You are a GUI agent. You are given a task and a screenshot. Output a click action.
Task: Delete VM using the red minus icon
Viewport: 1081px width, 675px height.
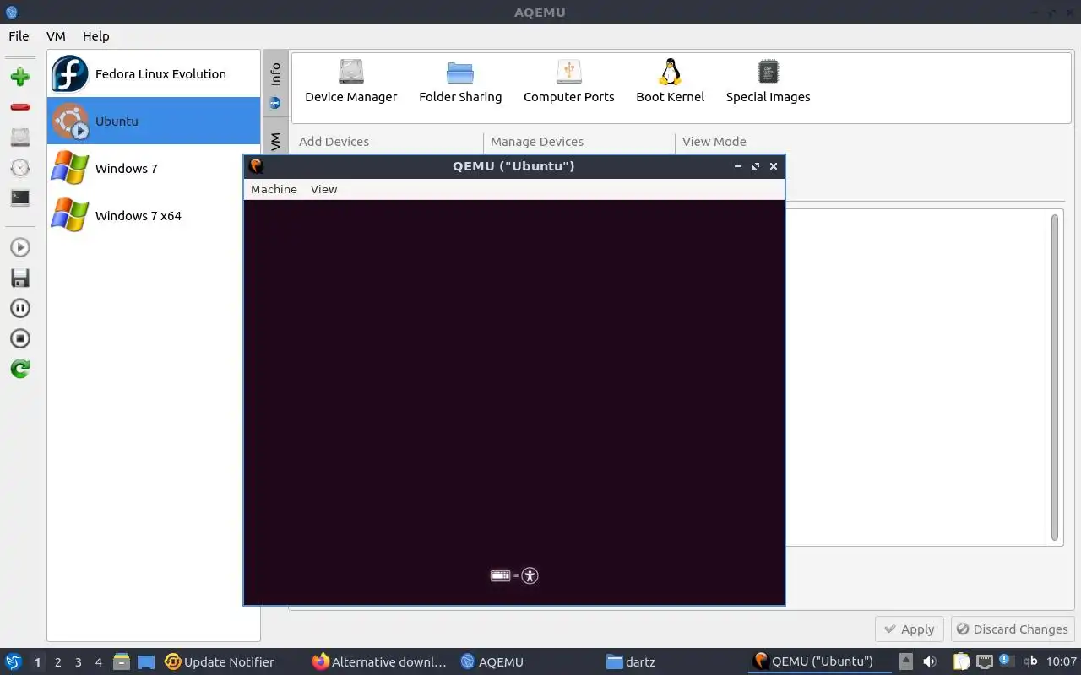click(20, 107)
